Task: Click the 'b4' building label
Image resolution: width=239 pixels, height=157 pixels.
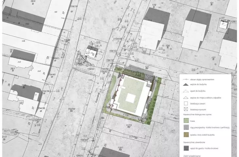Action: tap(56, 12)
